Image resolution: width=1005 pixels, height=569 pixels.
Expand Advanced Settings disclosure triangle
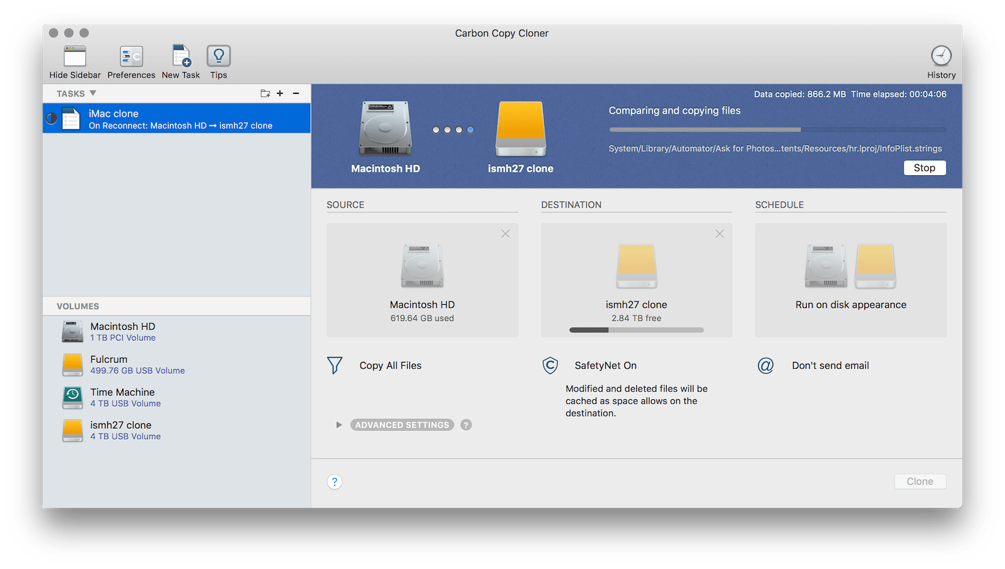pos(339,425)
